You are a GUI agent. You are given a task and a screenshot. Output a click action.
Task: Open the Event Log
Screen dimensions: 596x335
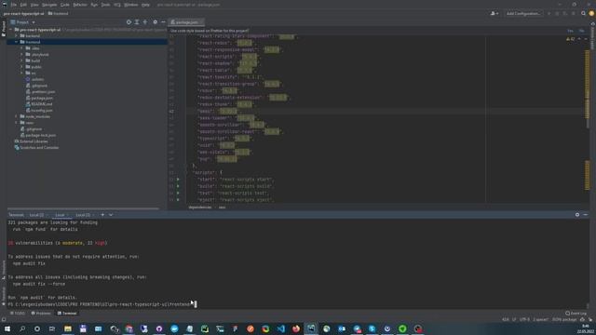click(x=576, y=314)
